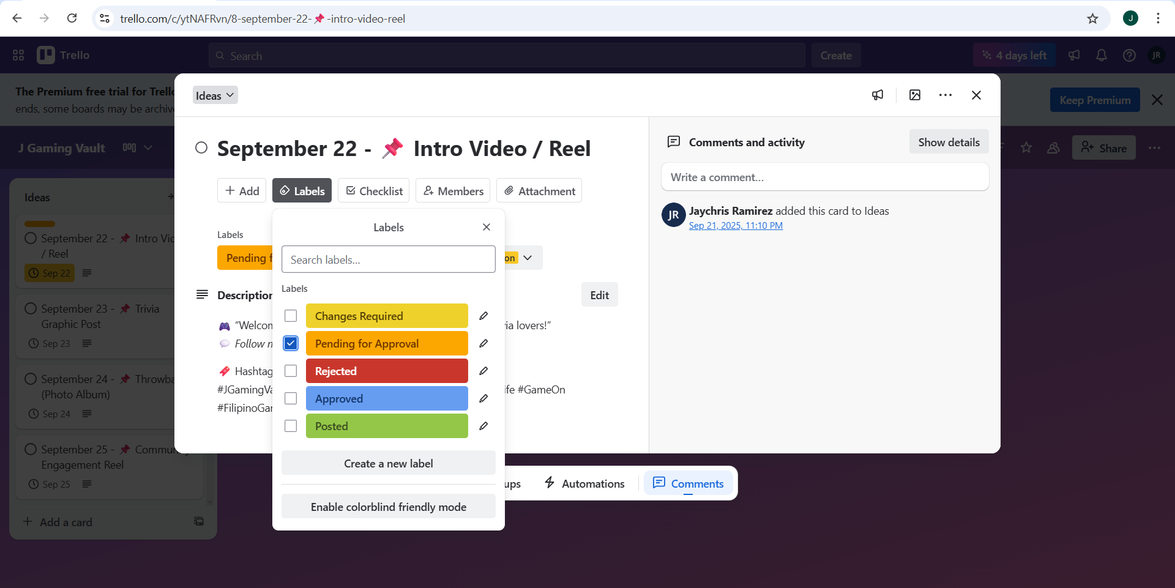Screen dimensions: 1175x588
Task: Click pencil icon next to Changes Required label
Action: [483, 316]
